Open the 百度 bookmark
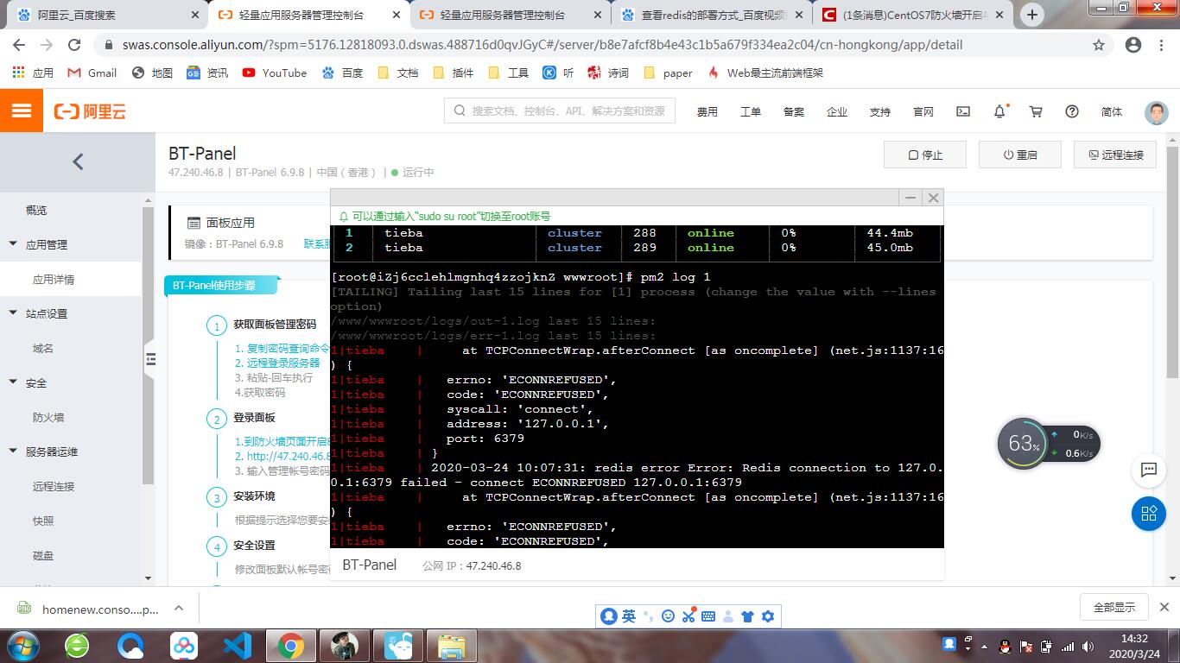Screen dimensions: 1180x663 [343, 73]
